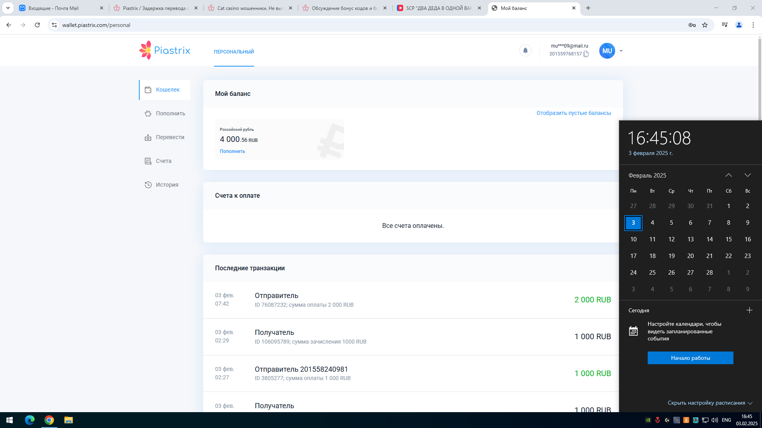Go to previous month in calendar
Viewport: 762px width, 428px height.
[729, 175]
